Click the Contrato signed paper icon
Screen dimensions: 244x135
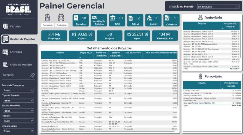coord(167,18)
